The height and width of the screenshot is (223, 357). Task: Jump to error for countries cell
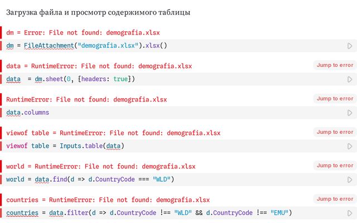pyautogui.click(x=335, y=199)
